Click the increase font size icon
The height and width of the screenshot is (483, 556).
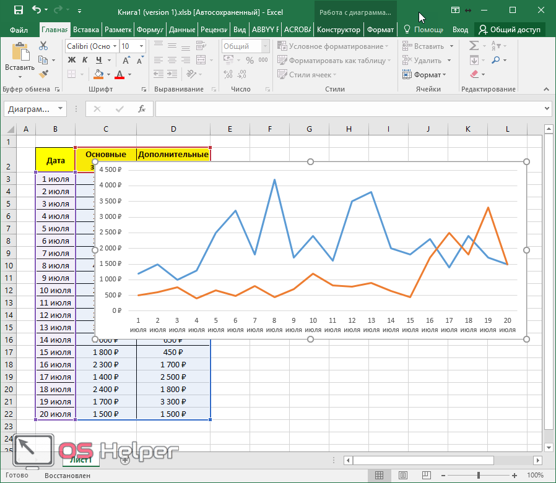point(126,60)
